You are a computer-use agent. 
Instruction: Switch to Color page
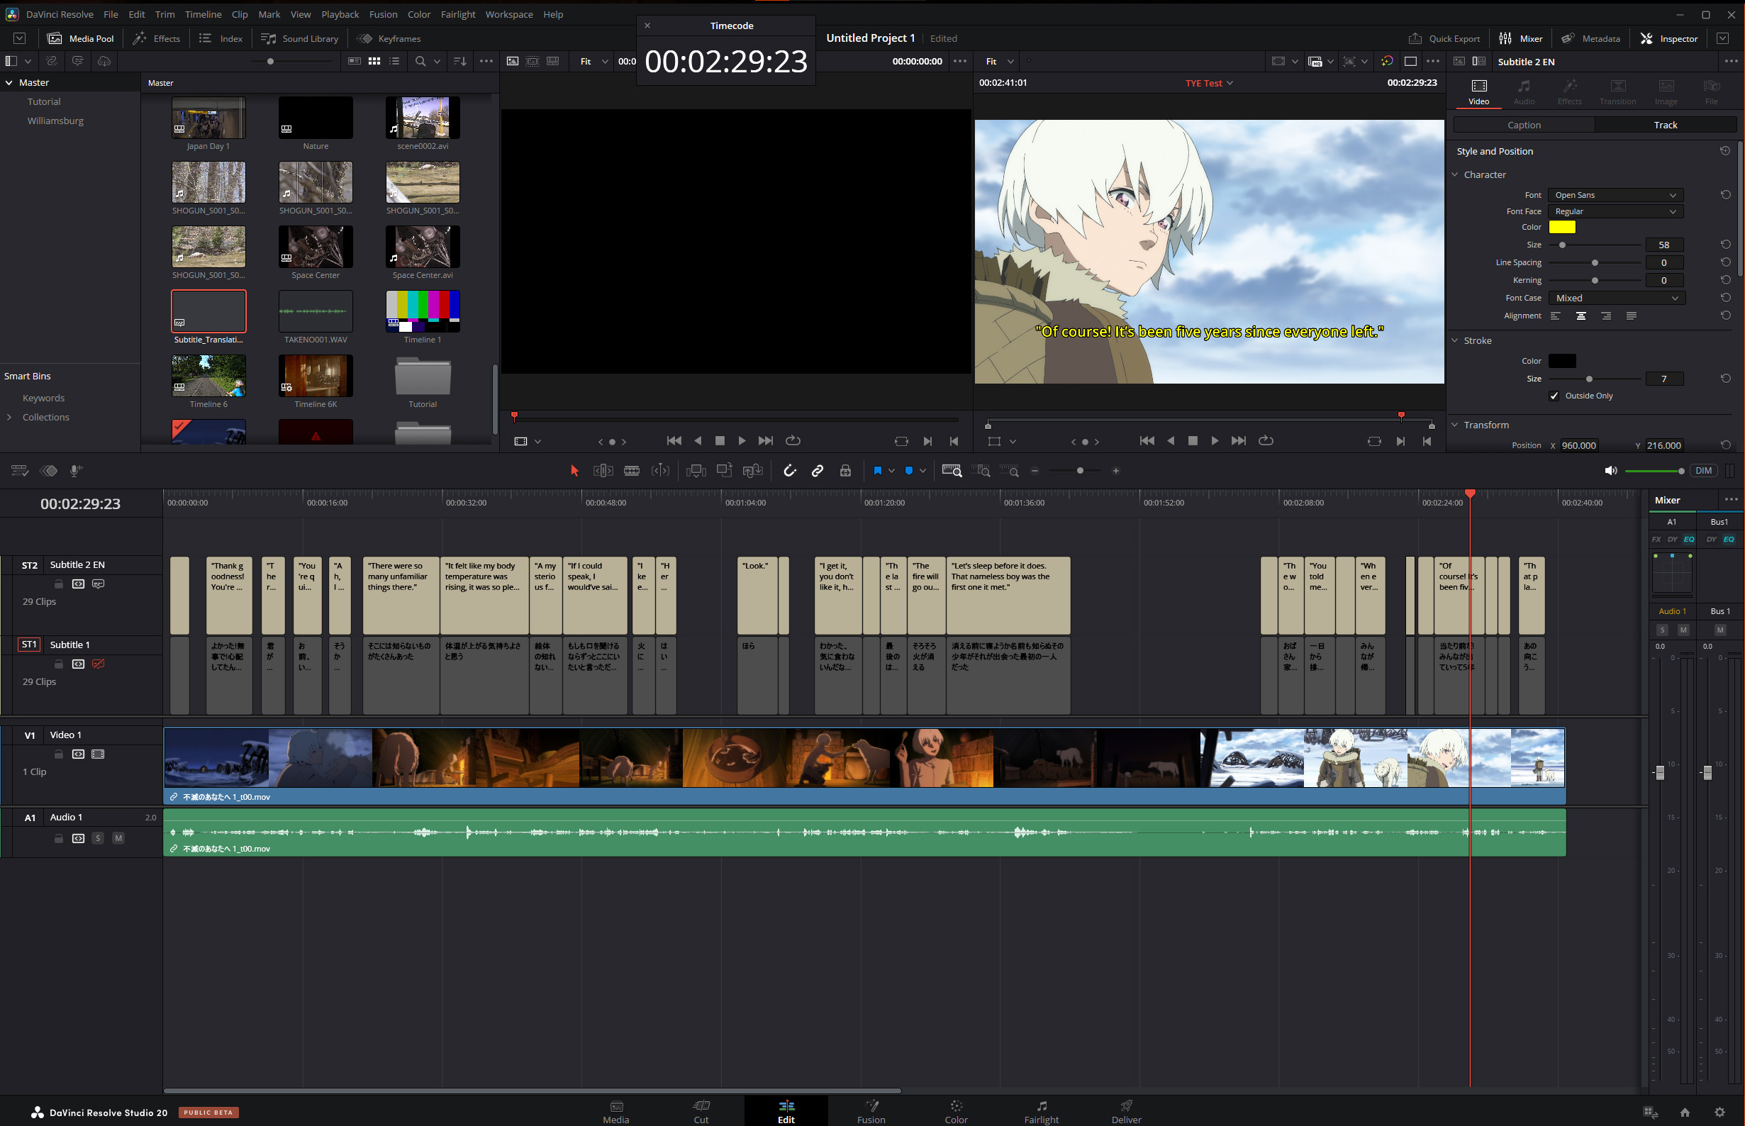(x=956, y=1111)
